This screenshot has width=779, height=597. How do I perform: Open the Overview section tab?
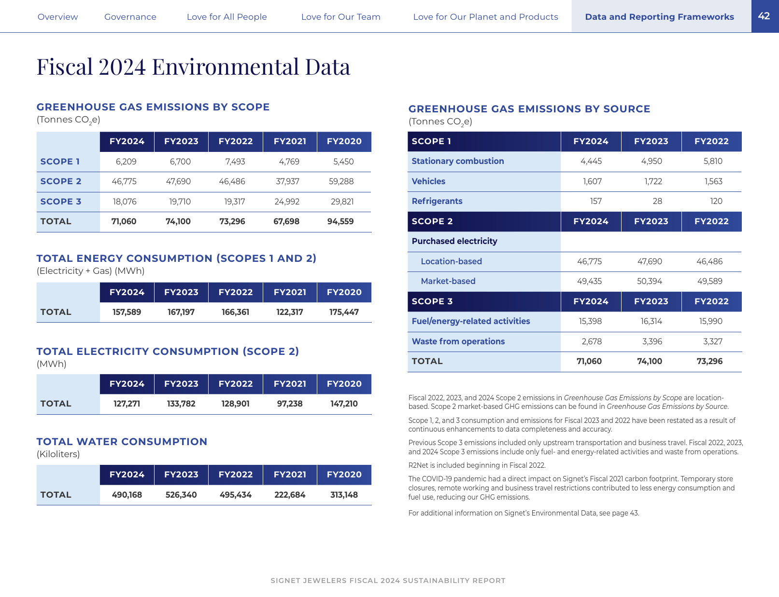pos(57,17)
